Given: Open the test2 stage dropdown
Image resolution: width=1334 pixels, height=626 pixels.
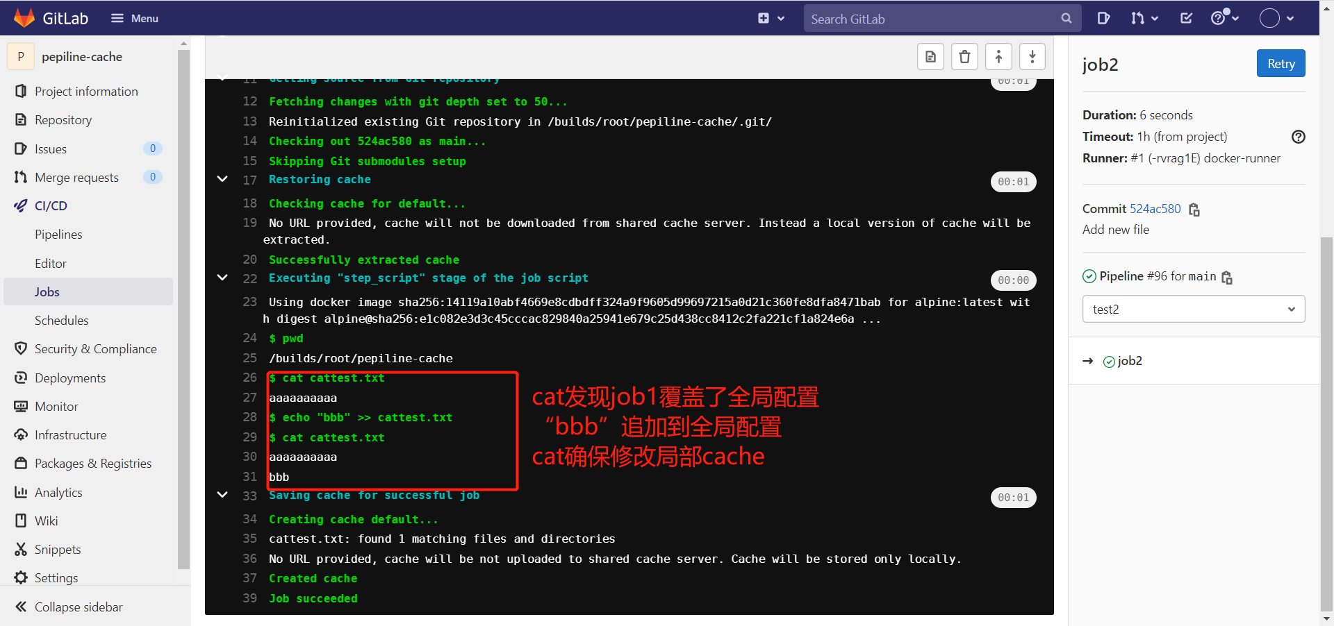Looking at the screenshot, I should point(1192,309).
